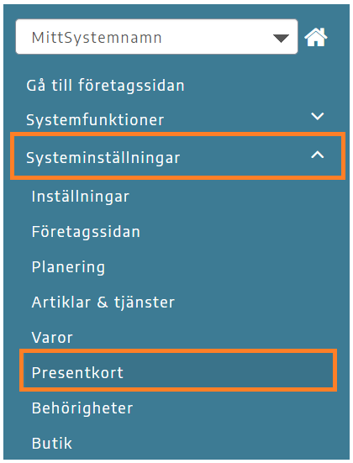Click blank space in Systemfunktioner row
The height and width of the screenshot is (463, 353).
tap(236, 118)
